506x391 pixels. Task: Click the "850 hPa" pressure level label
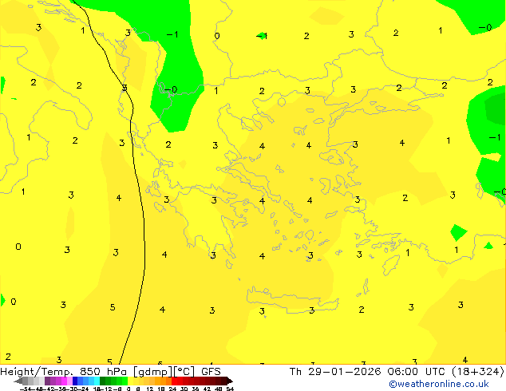(103, 371)
